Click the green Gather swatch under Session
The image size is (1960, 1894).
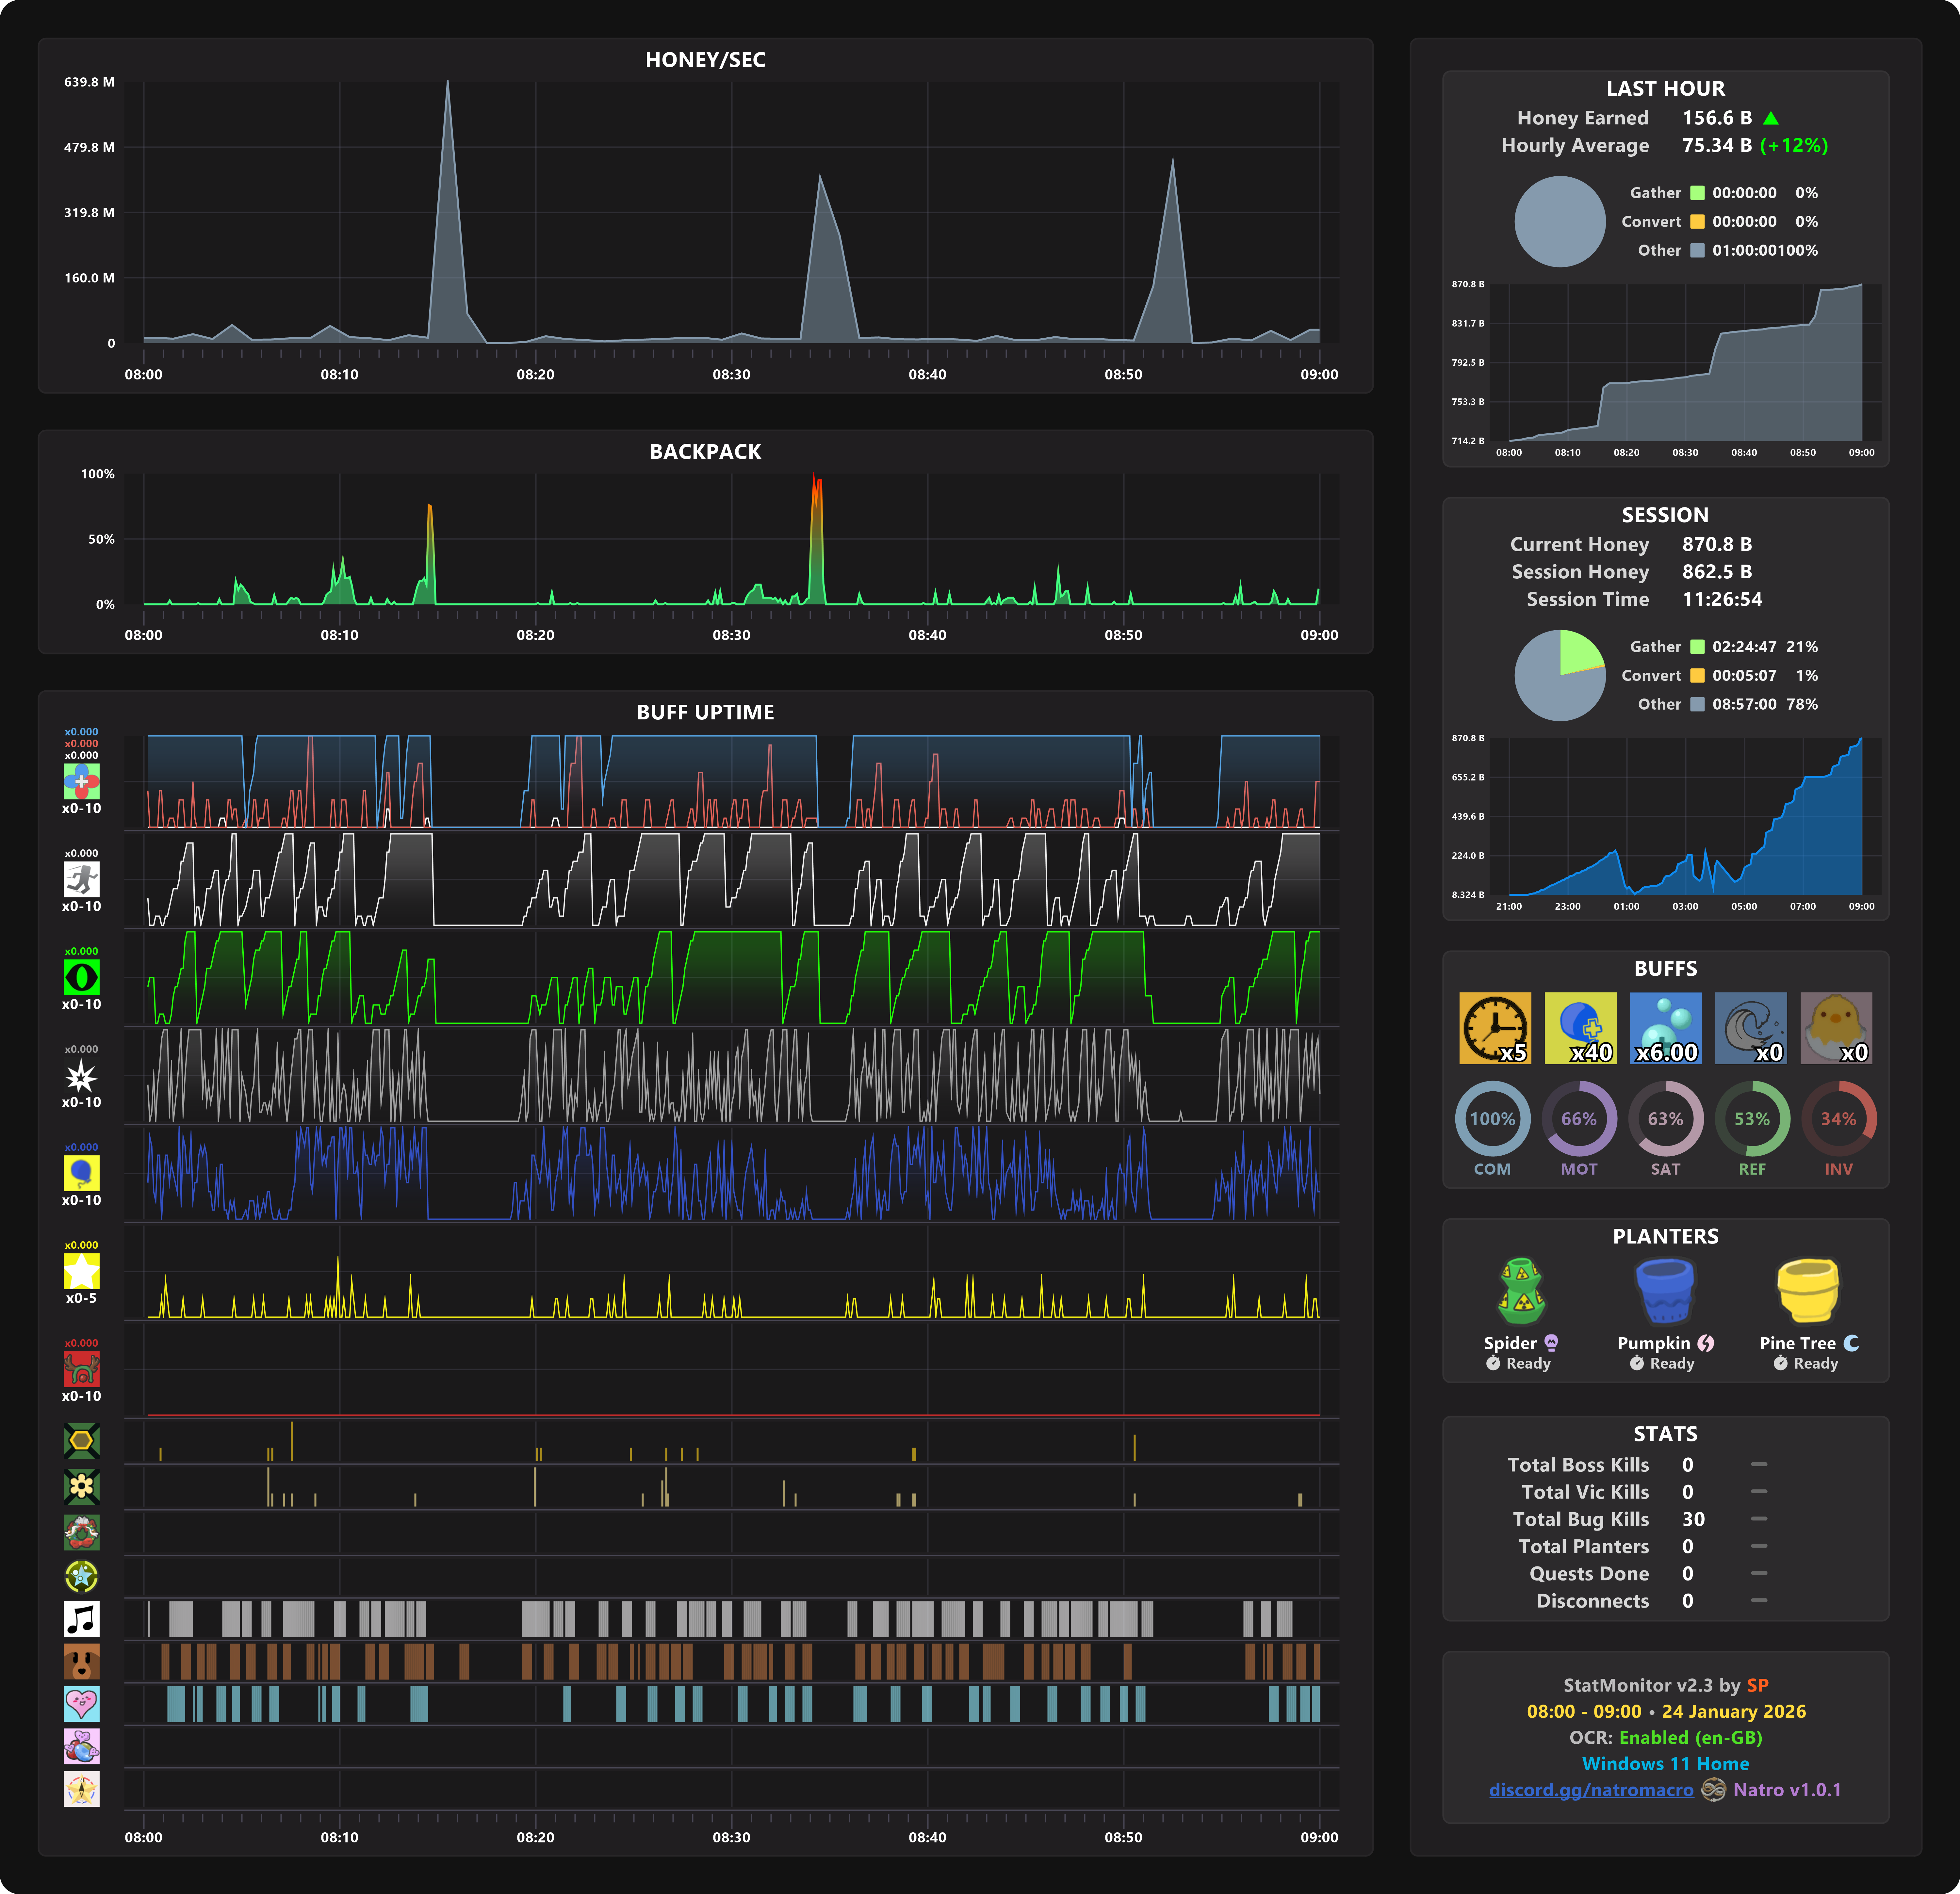(x=1697, y=647)
